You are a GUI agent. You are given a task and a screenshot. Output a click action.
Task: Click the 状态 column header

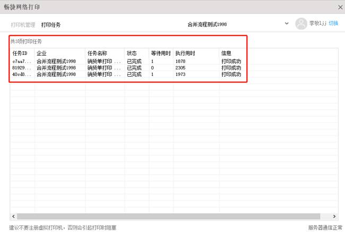[132, 53]
